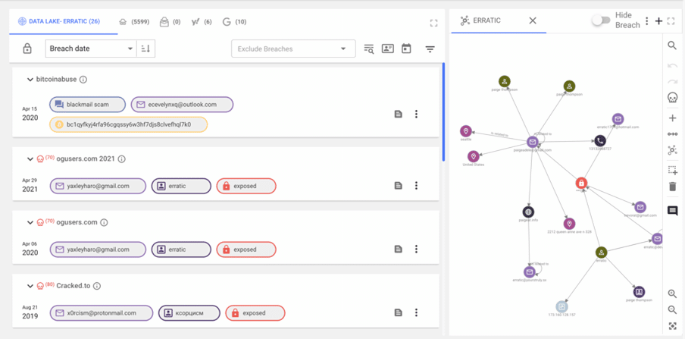Screen dimensions: 685x339
Task: Click the undo arrow in graph toolbar
Action: [672, 66]
